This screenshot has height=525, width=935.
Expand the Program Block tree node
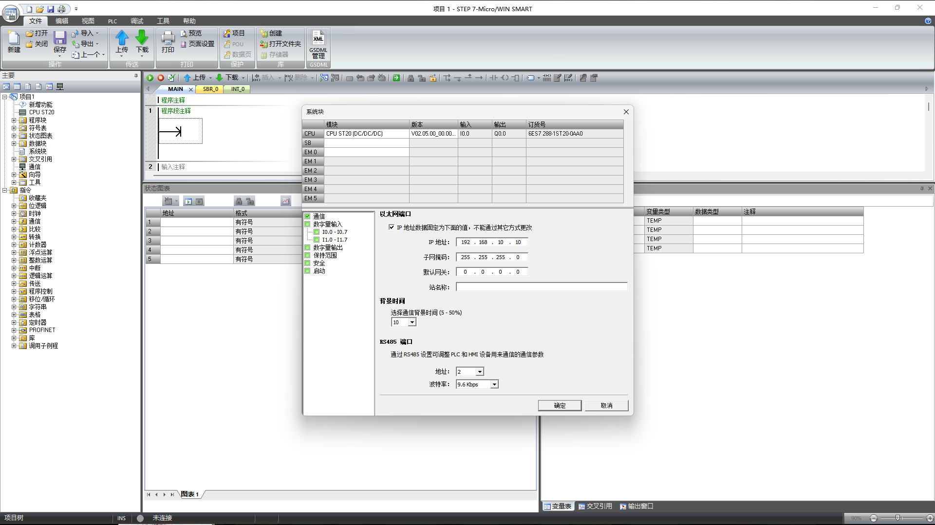point(14,120)
